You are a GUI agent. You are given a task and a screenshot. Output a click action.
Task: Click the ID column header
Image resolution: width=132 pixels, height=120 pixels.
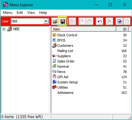coord(122,29)
